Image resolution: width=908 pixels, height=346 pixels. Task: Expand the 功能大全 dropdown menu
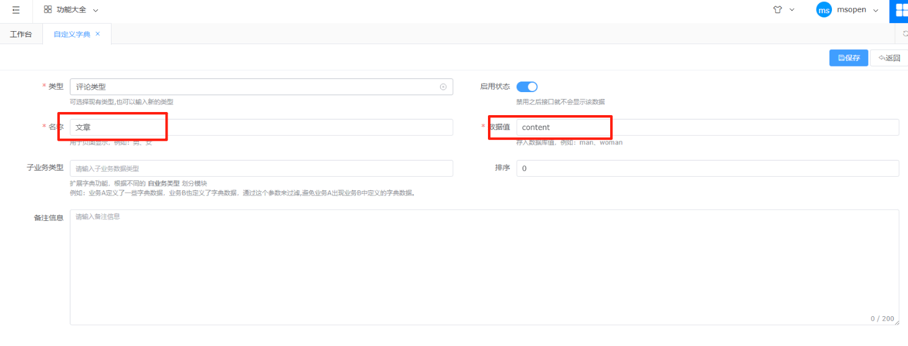[95, 11]
